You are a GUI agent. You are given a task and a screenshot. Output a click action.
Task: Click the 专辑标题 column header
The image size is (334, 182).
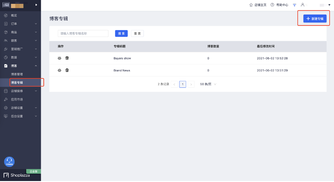(x=120, y=46)
